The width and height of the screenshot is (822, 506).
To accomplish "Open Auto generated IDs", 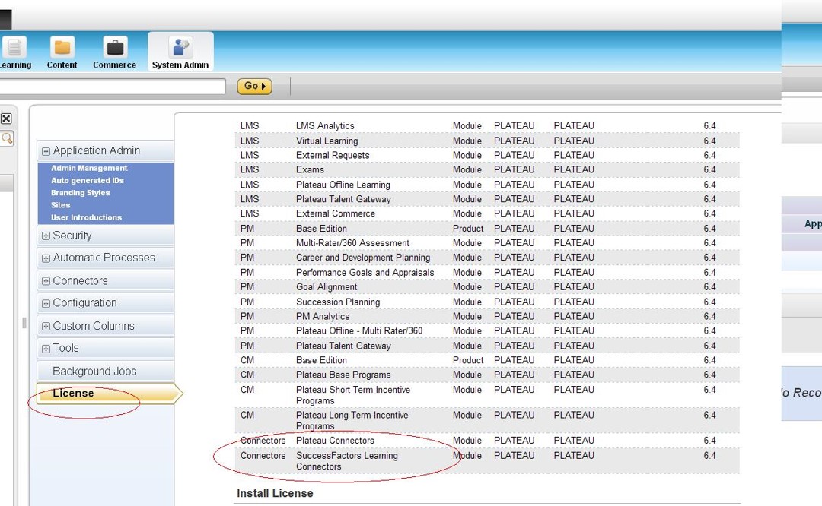I will click(x=88, y=181).
